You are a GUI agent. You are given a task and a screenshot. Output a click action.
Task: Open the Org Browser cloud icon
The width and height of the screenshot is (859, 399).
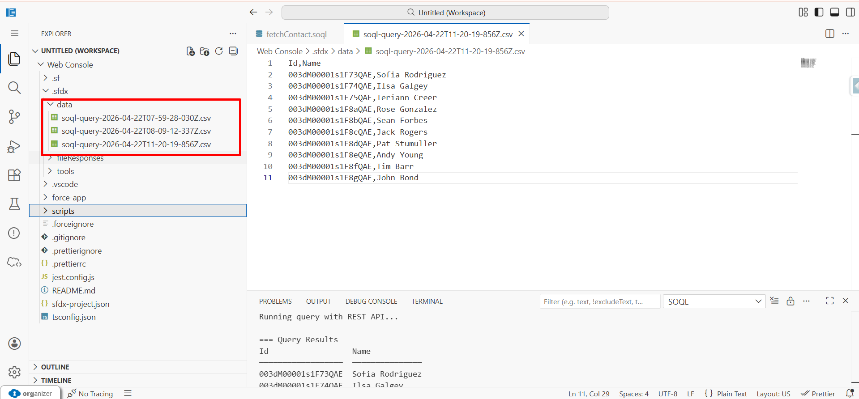[x=14, y=262]
